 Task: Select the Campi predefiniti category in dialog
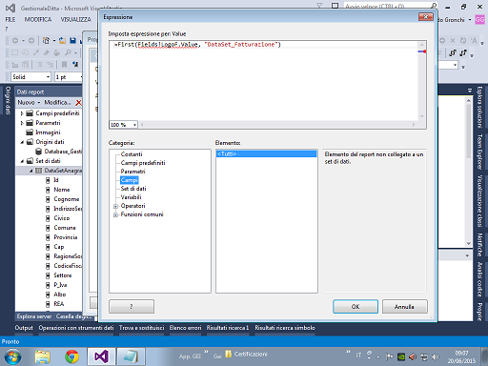(143, 163)
